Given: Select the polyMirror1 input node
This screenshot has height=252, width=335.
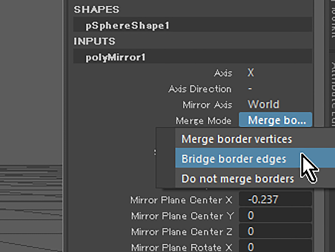Looking at the screenshot, I should (115, 57).
